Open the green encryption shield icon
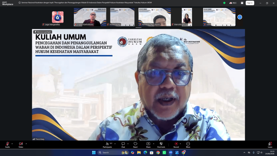The width and height of the screenshot is (277, 156). pos(224,3)
